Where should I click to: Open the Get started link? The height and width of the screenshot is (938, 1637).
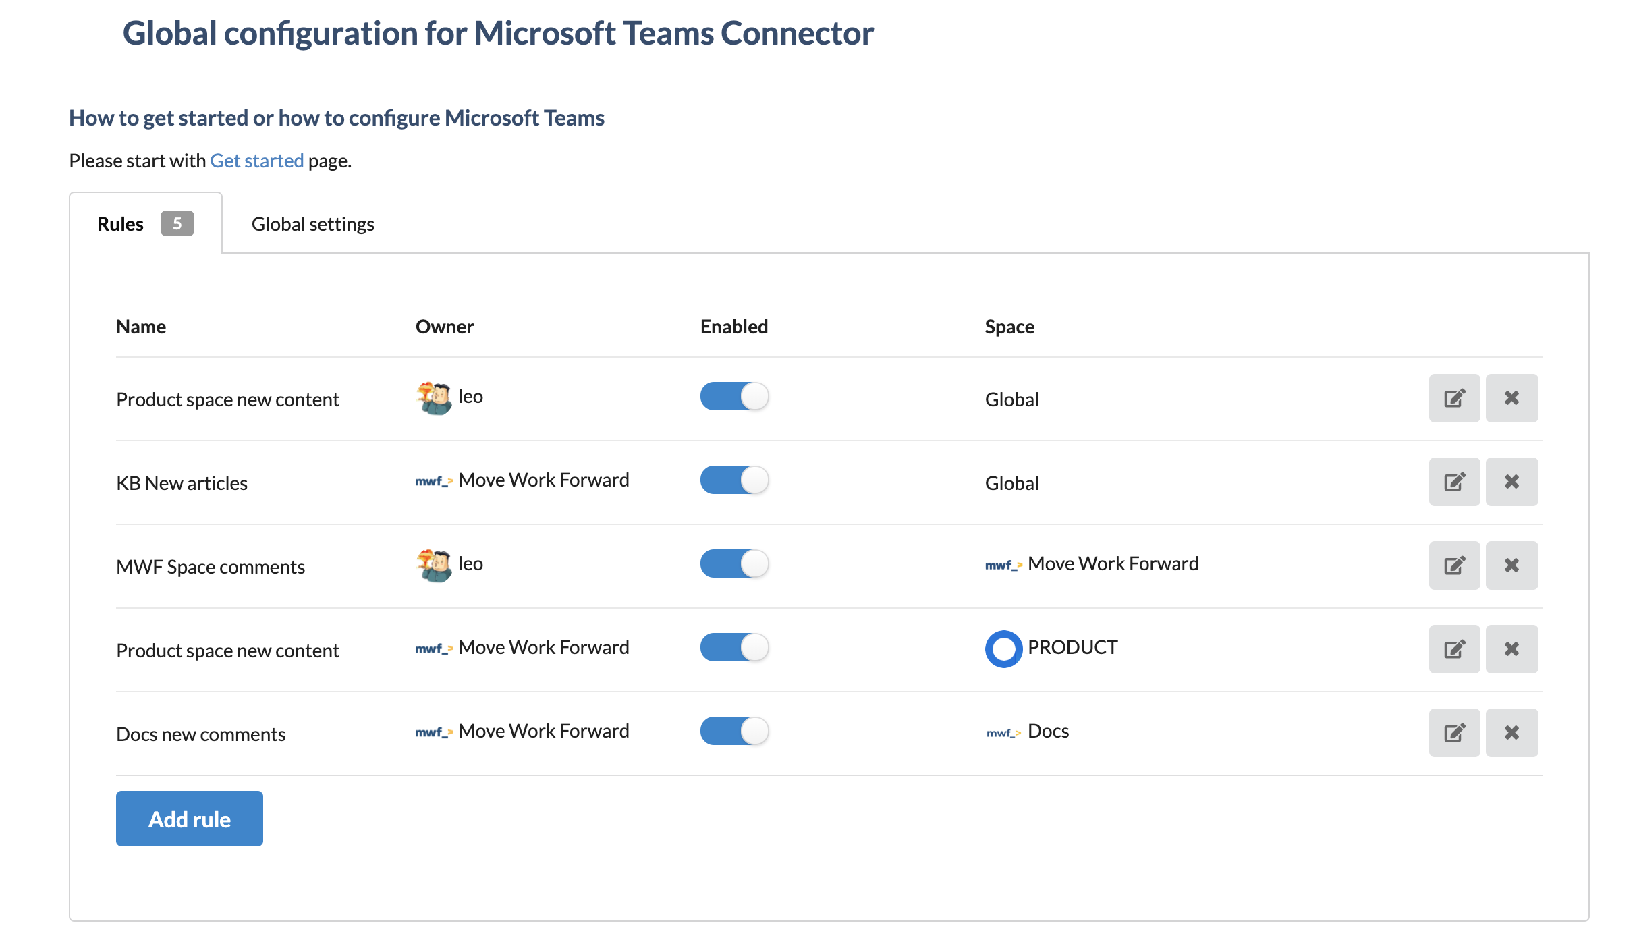[x=256, y=161]
